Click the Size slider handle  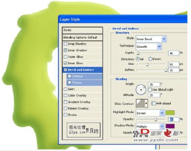coord(147,64)
